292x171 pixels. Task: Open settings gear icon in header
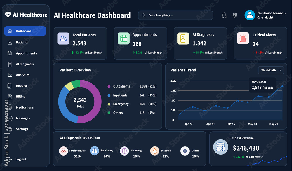click(x=235, y=15)
